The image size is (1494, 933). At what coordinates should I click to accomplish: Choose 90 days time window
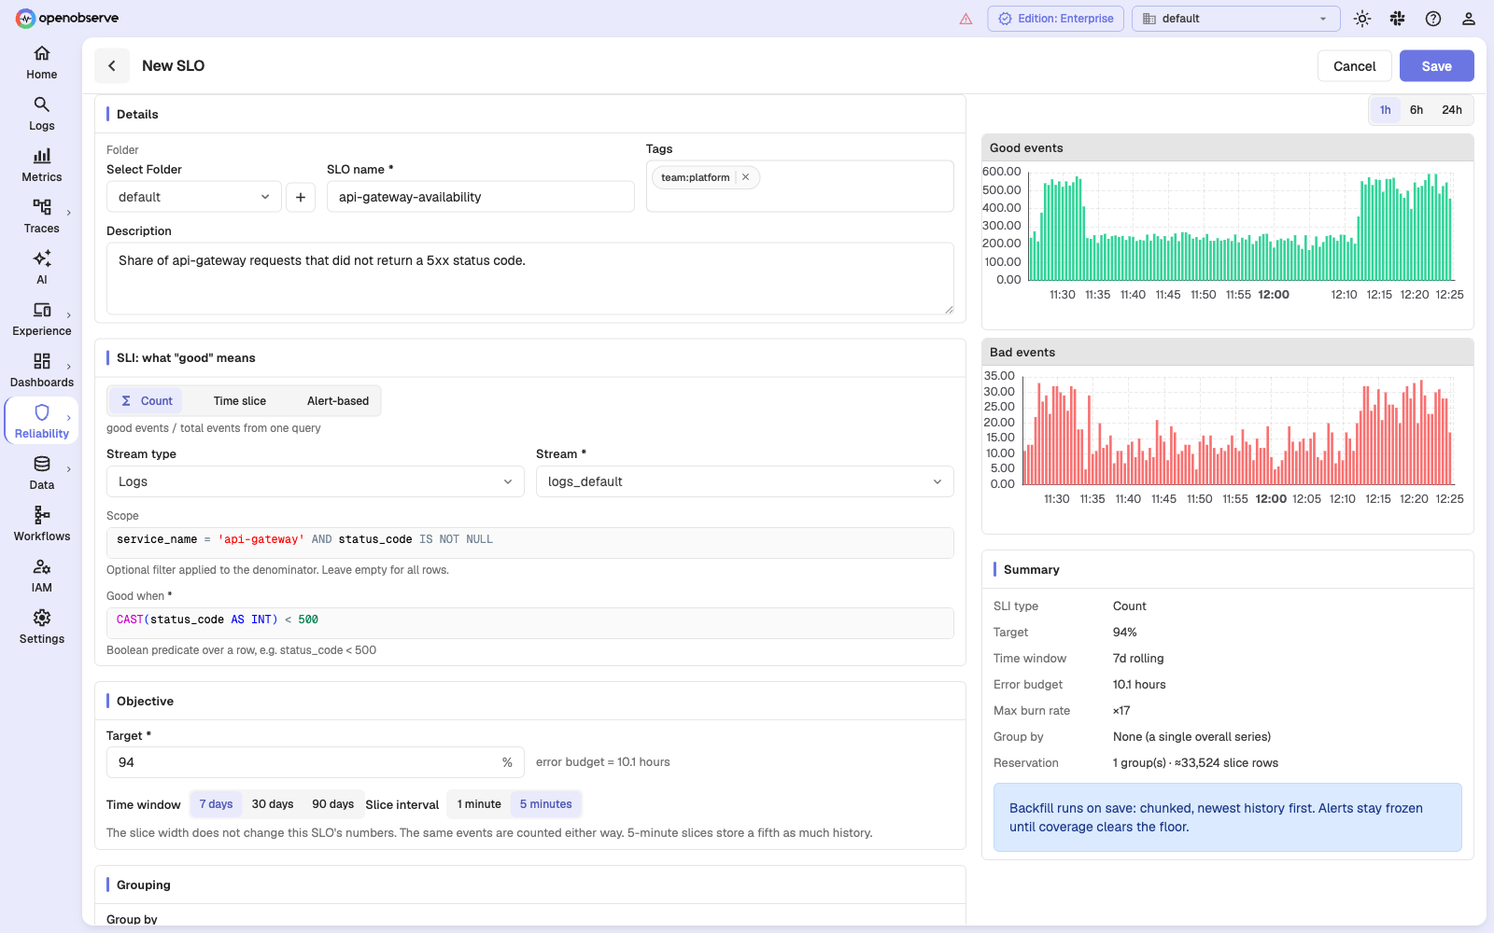(332, 804)
